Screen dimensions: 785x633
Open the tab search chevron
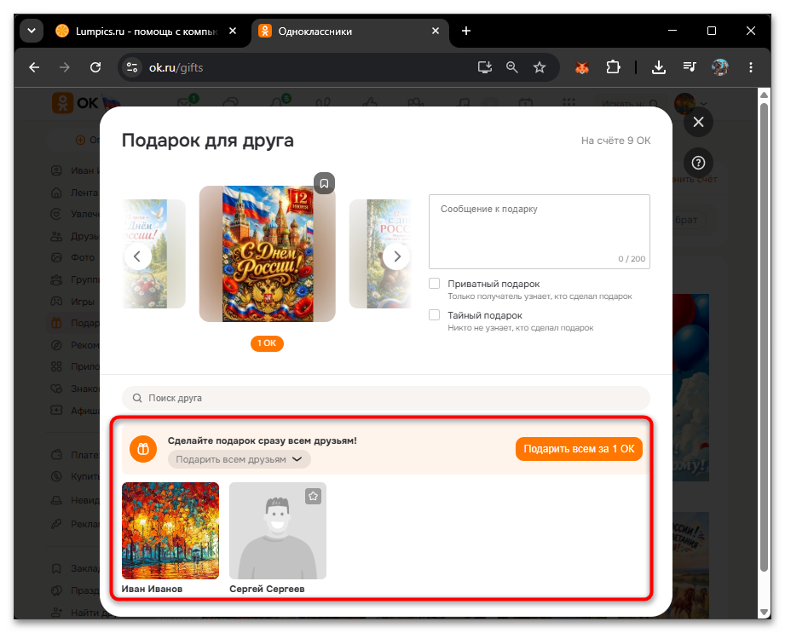coord(32,31)
